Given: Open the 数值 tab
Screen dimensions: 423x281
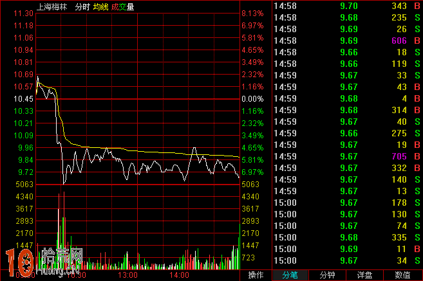Looking at the screenshot, I should click(x=402, y=275).
